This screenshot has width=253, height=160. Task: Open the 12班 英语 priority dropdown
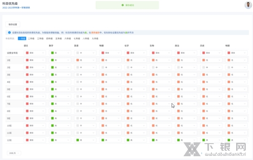(85, 140)
